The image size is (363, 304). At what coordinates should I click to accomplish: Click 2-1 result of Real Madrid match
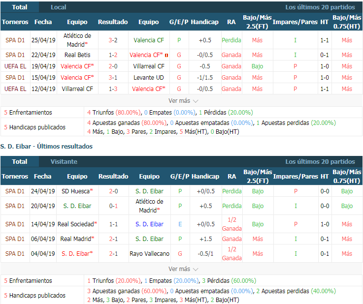[x=113, y=239]
